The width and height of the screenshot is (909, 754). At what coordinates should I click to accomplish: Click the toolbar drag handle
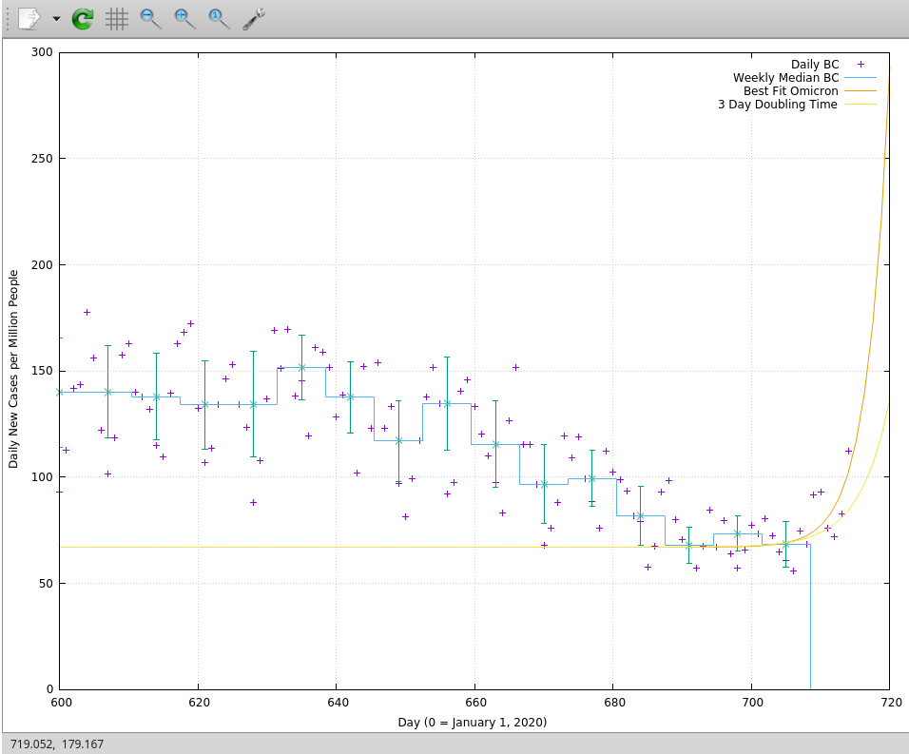pyautogui.click(x=8, y=19)
